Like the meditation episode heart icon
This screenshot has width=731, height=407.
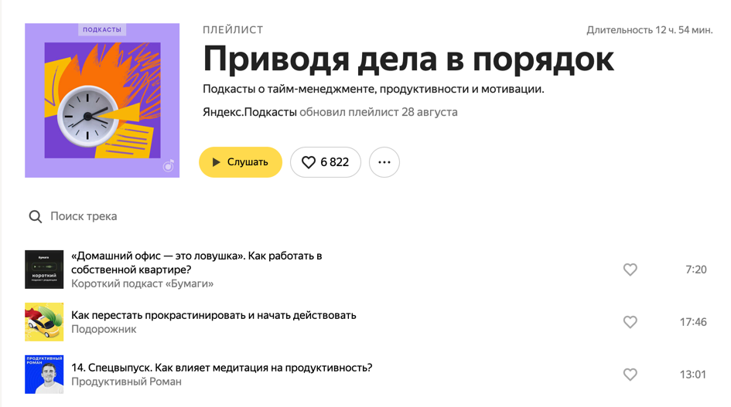630,375
